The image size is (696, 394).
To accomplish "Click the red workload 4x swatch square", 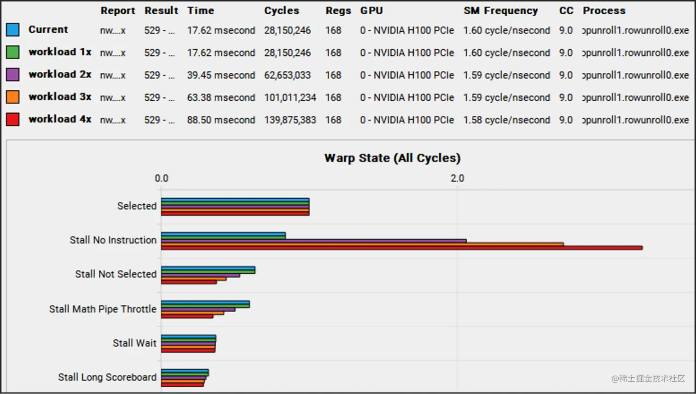I will [13, 120].
